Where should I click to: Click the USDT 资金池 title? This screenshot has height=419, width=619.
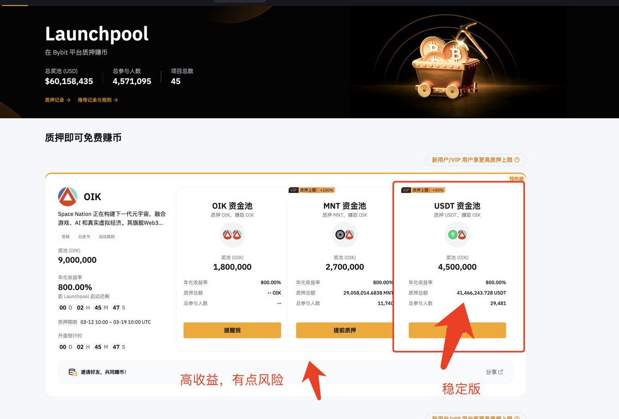pos(457,206)
